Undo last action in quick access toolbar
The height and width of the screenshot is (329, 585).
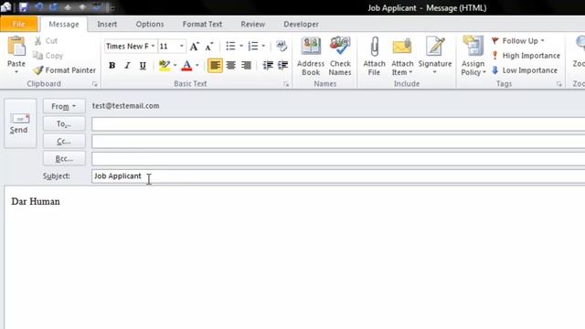click(38, 6)
